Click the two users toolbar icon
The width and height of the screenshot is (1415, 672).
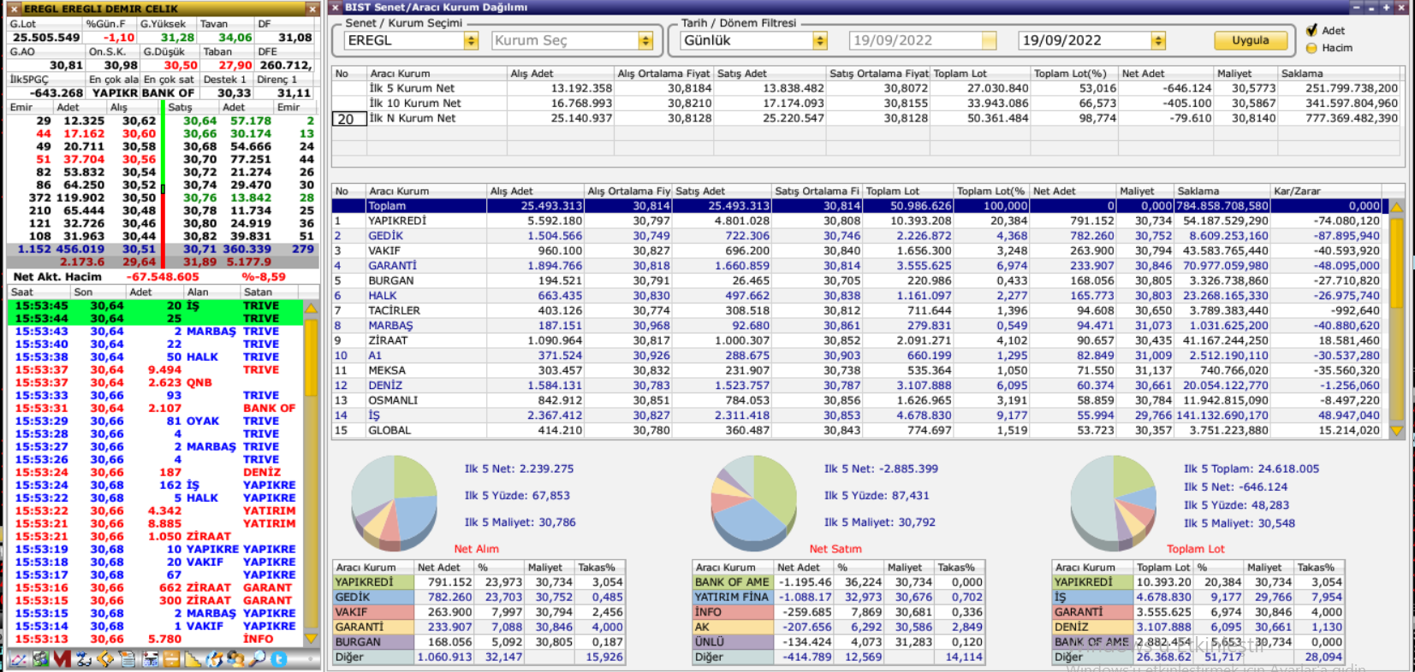[x=235, y=659]
